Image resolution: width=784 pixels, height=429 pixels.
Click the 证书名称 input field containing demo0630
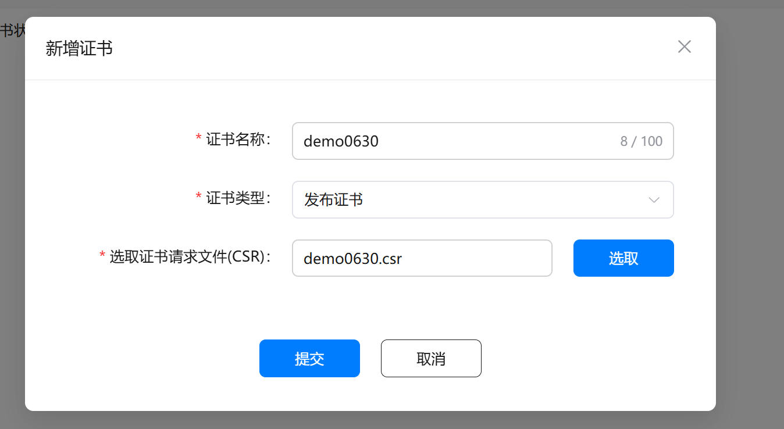pos(483,141)
